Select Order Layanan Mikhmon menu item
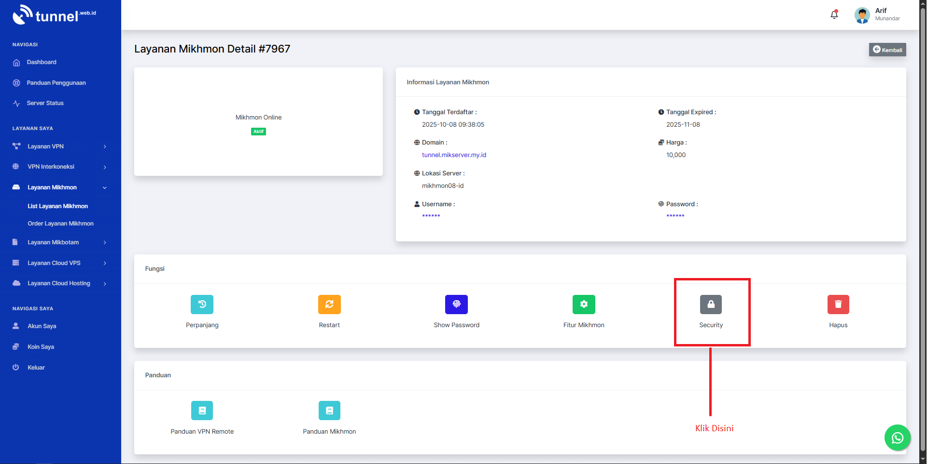 [x=60, y=224]
